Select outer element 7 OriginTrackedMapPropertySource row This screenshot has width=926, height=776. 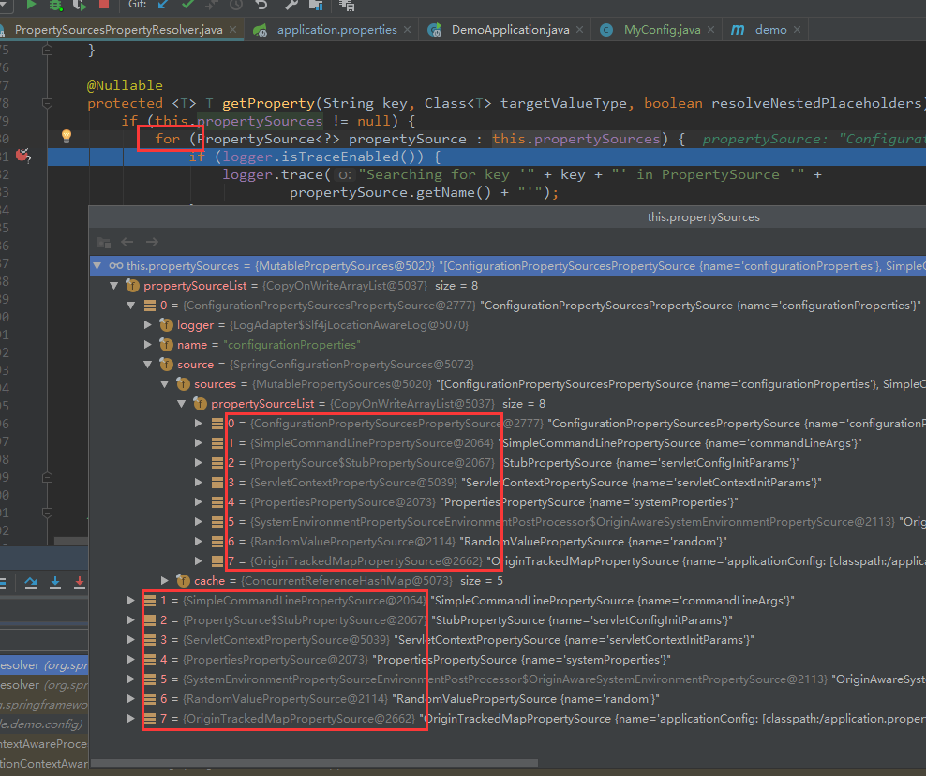[508, 719]
